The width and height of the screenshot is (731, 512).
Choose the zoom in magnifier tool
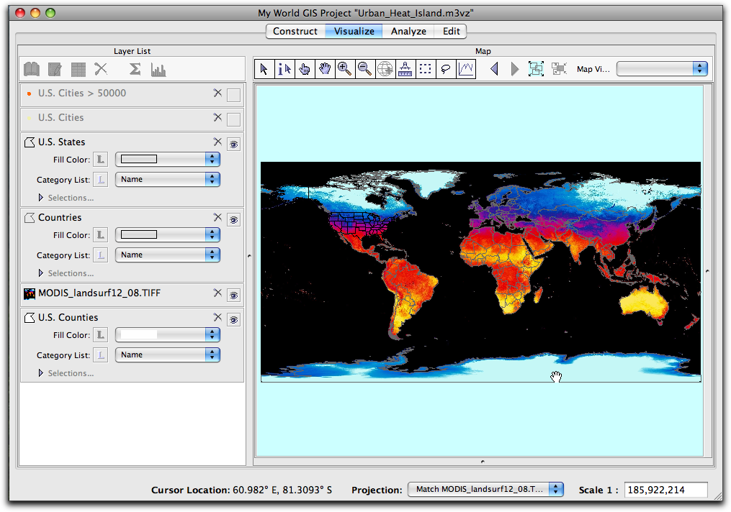click(345, 69)
